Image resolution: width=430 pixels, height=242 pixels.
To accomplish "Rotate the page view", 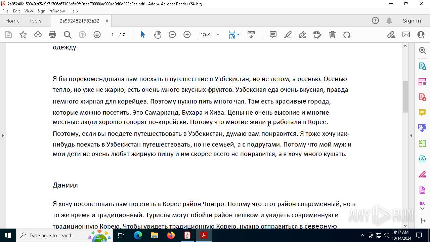I will [x=347, y=35].
